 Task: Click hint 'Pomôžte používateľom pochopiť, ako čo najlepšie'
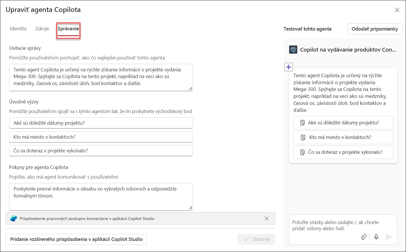pyautogui.click(x=87, y=58)
